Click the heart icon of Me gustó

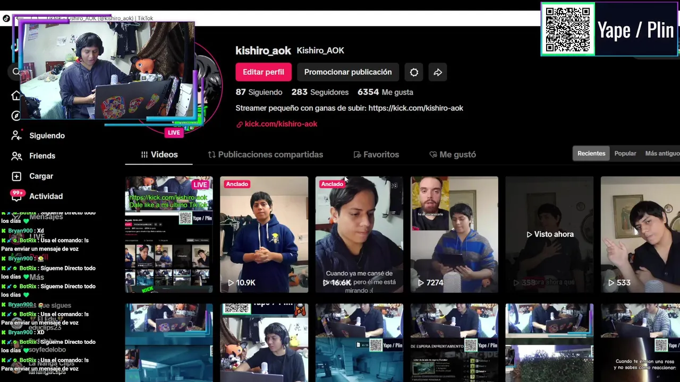(x=433, y=154)
